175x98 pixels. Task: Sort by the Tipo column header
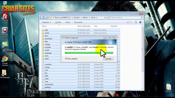click(96, 26)
